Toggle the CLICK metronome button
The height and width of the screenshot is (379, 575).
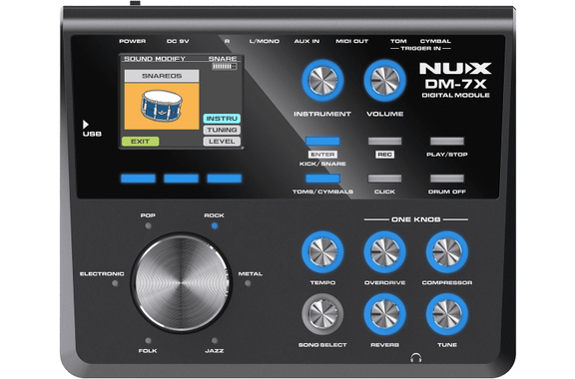pos(384,179)
